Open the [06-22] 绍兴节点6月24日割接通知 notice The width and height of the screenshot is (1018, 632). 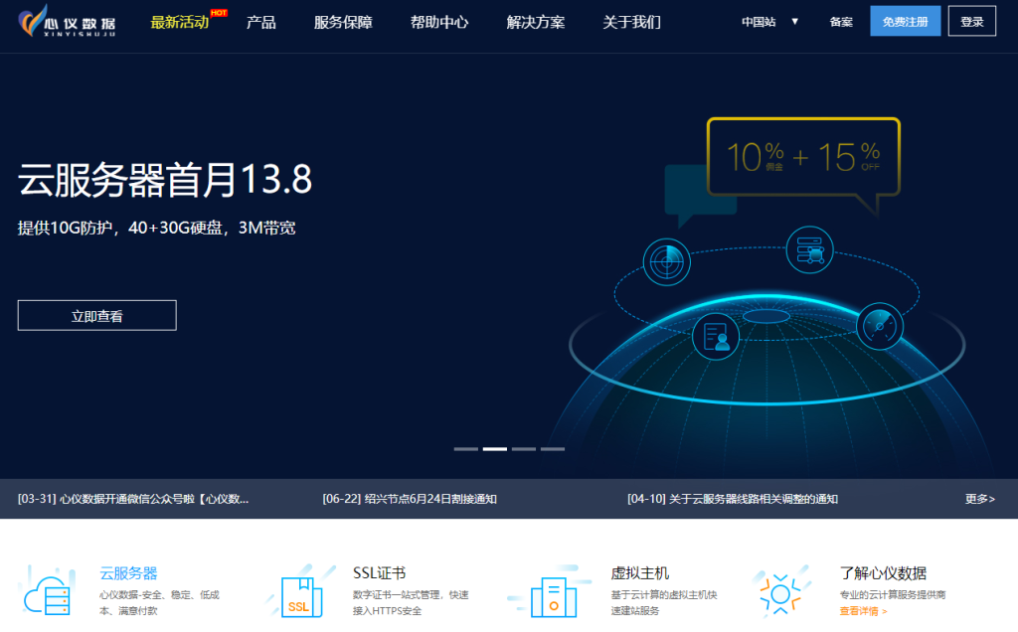410,498
